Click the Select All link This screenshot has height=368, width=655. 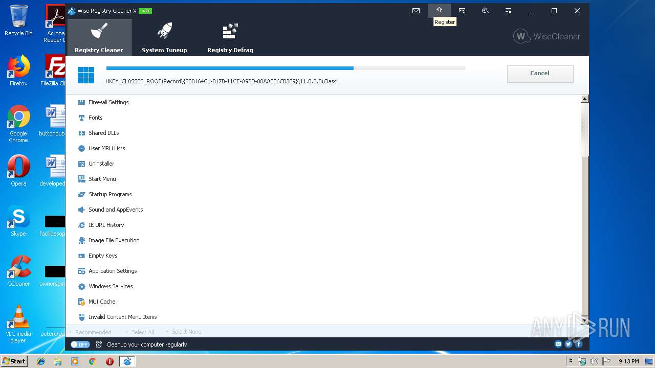tap(143, 332)
